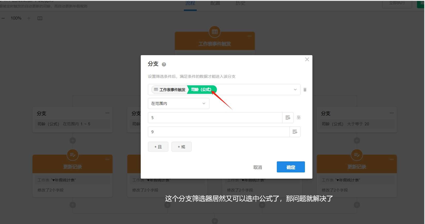Click the 工作表事件触发 trigger node icon

pyautogui.click(x=215, y=32)
